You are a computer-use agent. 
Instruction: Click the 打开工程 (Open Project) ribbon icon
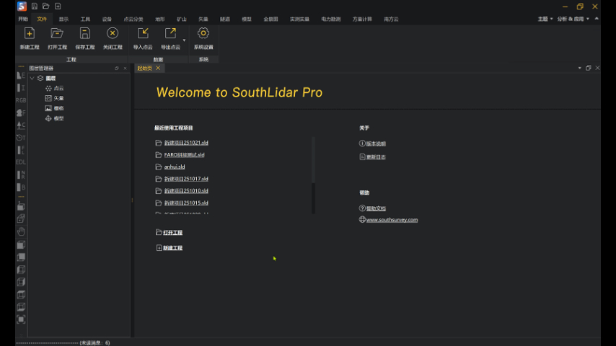(x=57, y=34)
